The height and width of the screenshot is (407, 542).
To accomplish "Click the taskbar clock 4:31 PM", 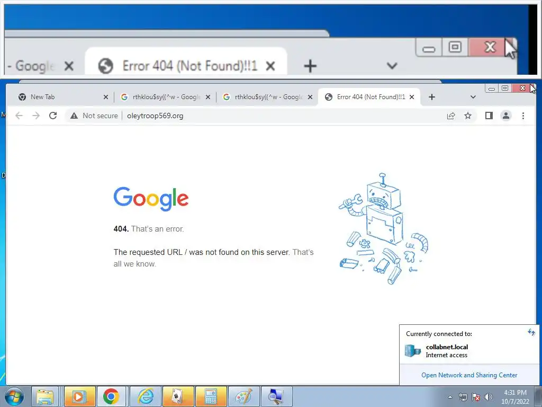I will point(515,396).
